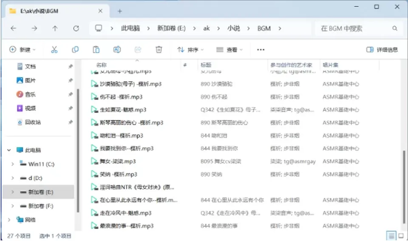Expand chevron after ak in address bar
The width and height of the screenshot is (408, 241).
218,28
